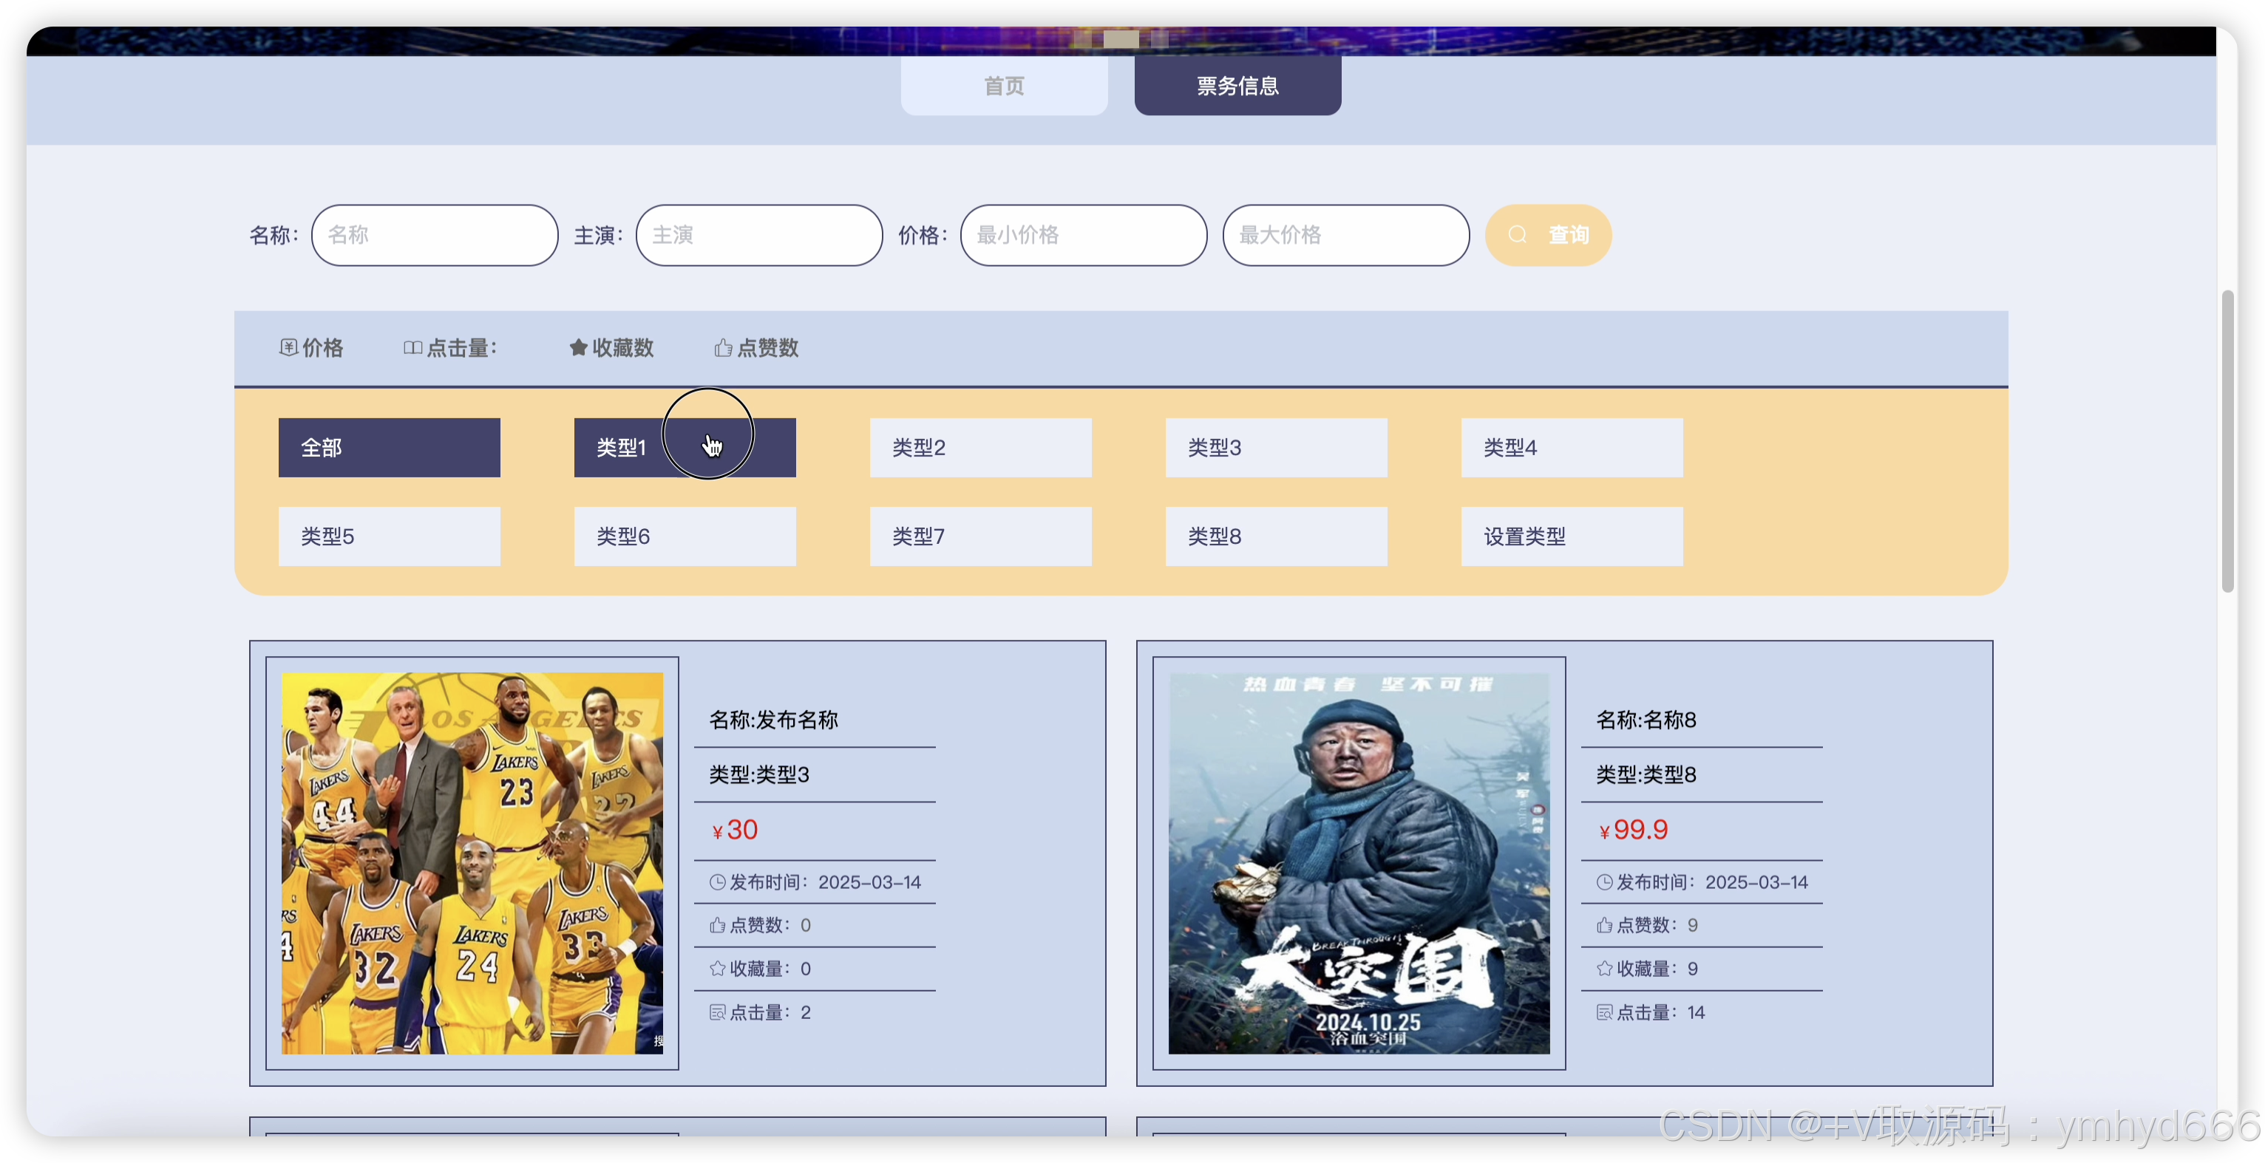Click the 最小价格 input field
Screen dimensions: 2265x1163
coord(1083,235)
